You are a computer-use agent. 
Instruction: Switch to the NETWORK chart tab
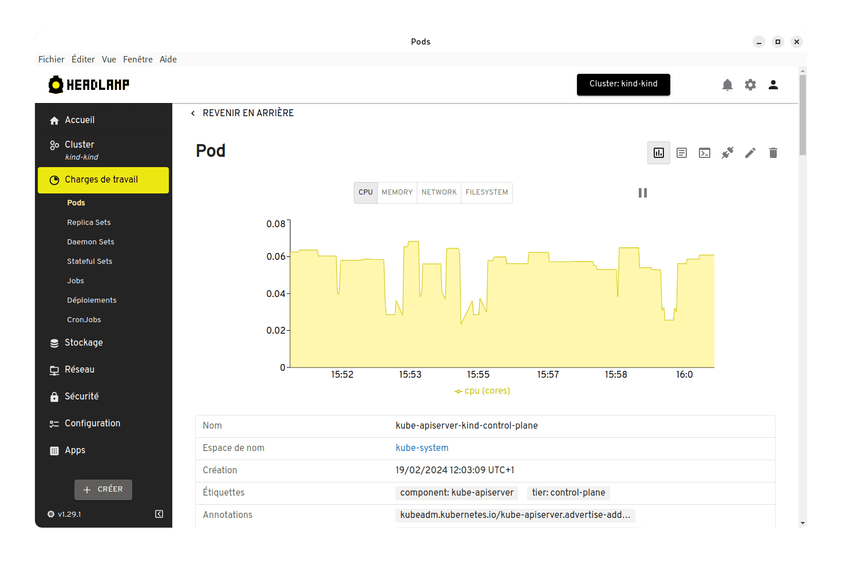(x=439, y=193)
